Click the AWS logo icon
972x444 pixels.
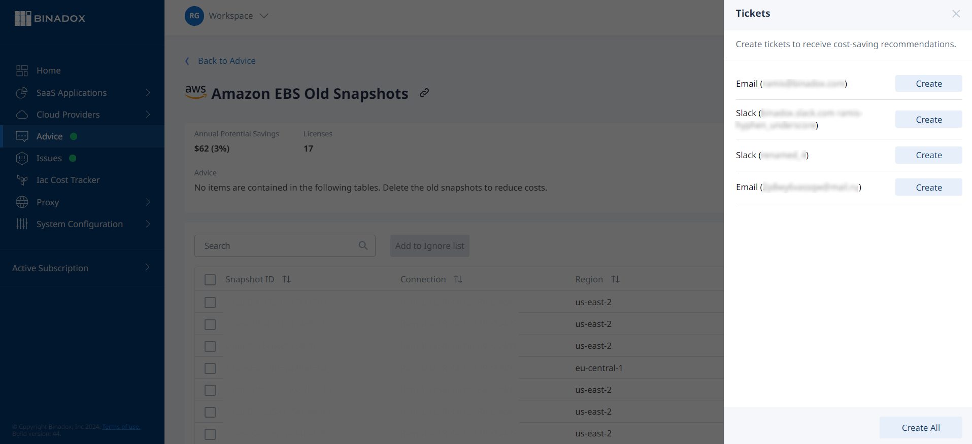click(195, 92)
